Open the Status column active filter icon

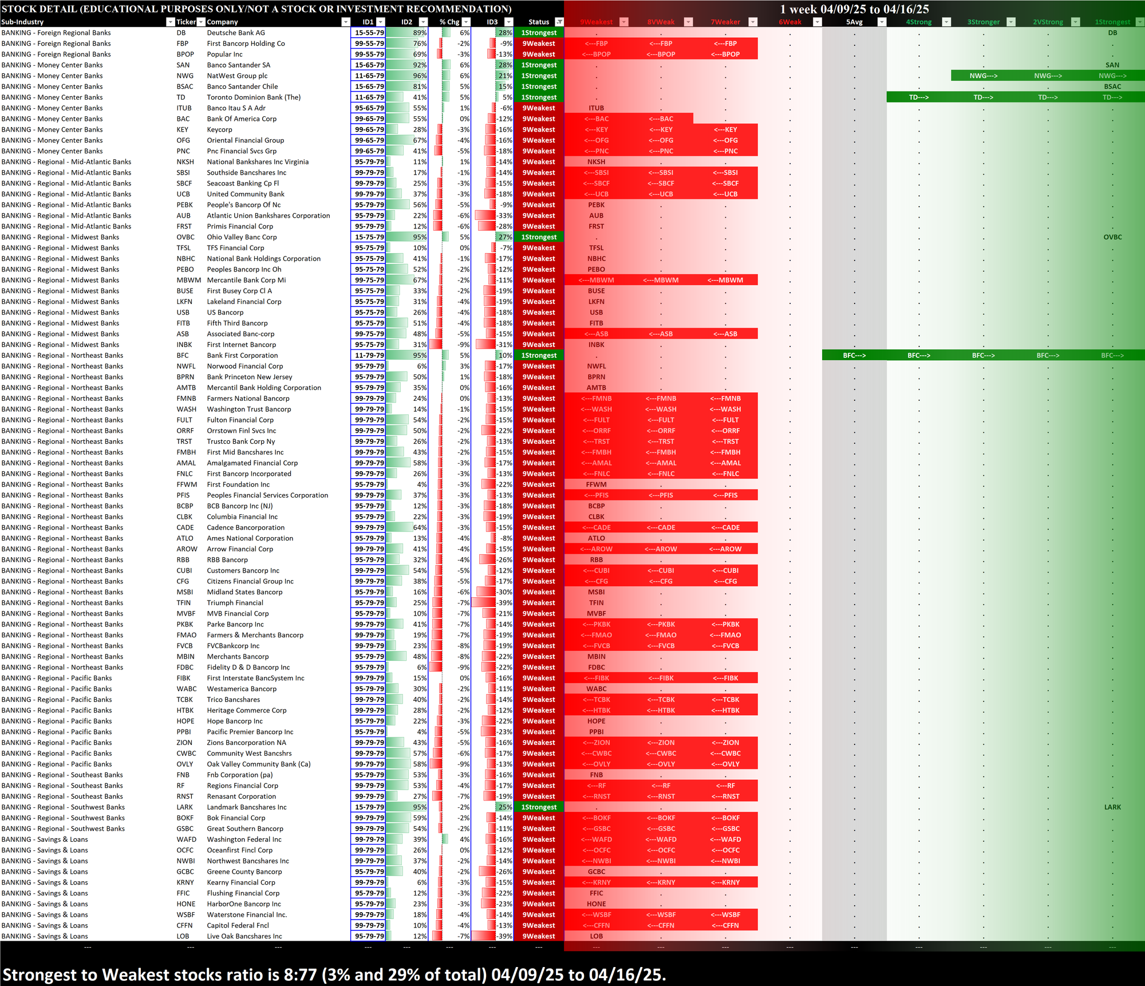point(559,22)
